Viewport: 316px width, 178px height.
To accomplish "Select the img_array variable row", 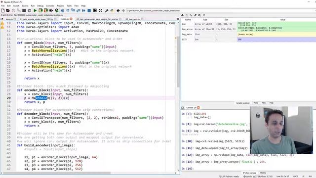I will coord(248,29).
